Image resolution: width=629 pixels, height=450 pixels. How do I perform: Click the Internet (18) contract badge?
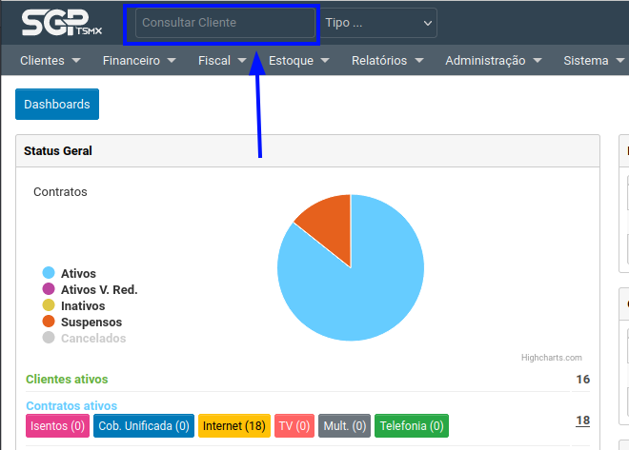point(233,426)
